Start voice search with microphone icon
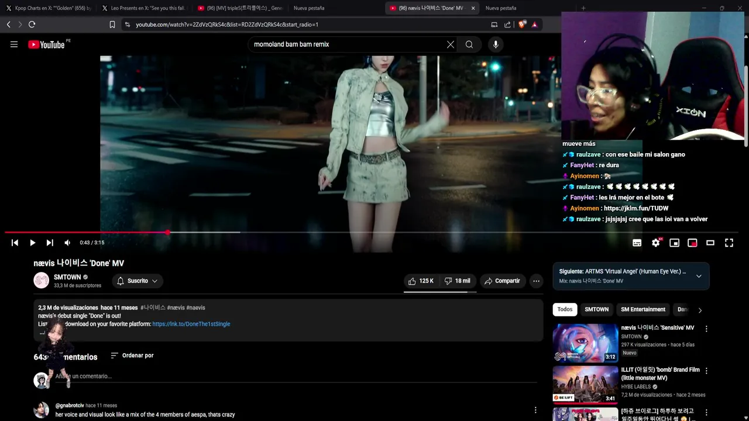This screenshot has width=749, height=421. 496,44
